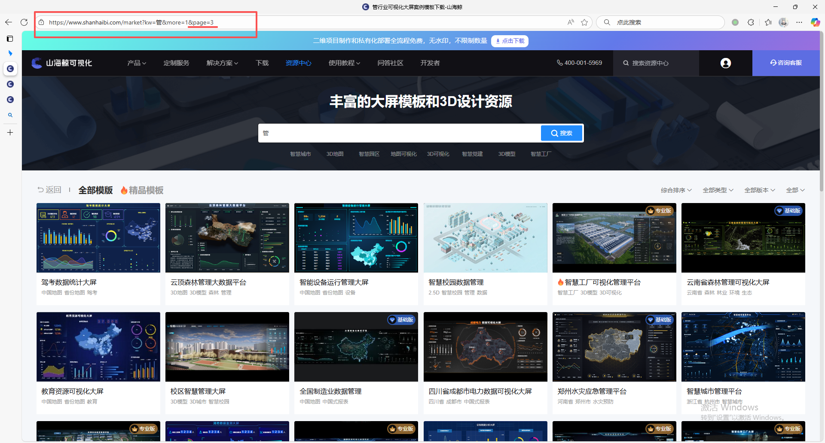The image size is (825, 443).
Task: Select the 智慧工厂 search tag
Action: [x=541, y=154]
